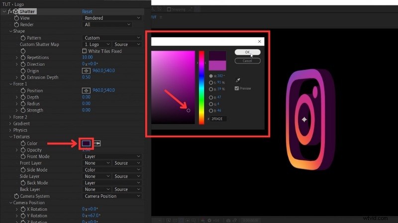Toggle the Back Mode stopwatch icon
The width and height of the screenshot is (398, 223).
pos(23,183)
